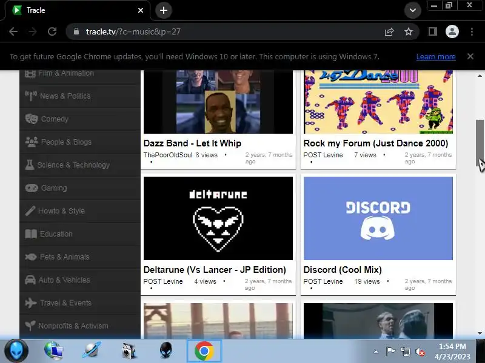Open Rock my Forum (Just Dance 2000) title
485x363 pixels.
coord(376,143)
